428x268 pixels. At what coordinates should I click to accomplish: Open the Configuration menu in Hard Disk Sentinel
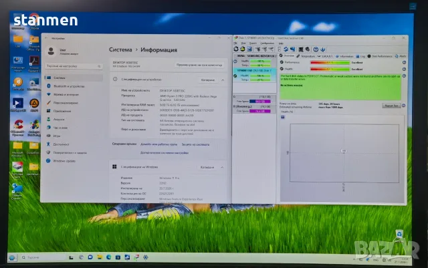(267, 43)
